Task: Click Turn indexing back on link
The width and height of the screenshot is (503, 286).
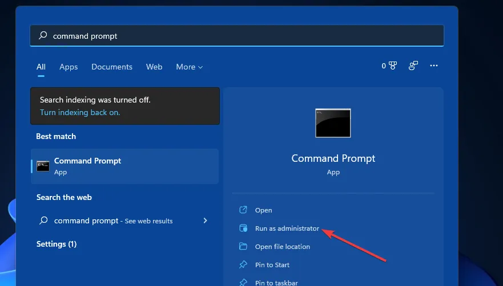Action: click(x=80, y=113)
